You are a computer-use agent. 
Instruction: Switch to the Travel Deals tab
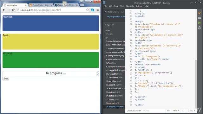pos(66,5)
